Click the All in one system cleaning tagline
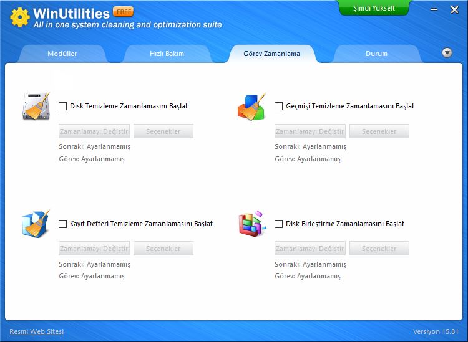Screen dimensions: 468x342 coord(127,25)
